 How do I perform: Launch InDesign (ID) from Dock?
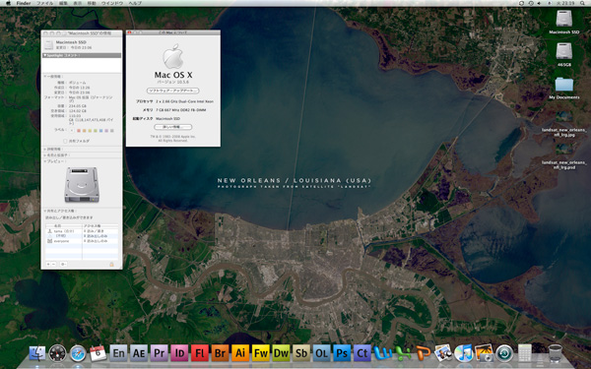tap(179, 353)
